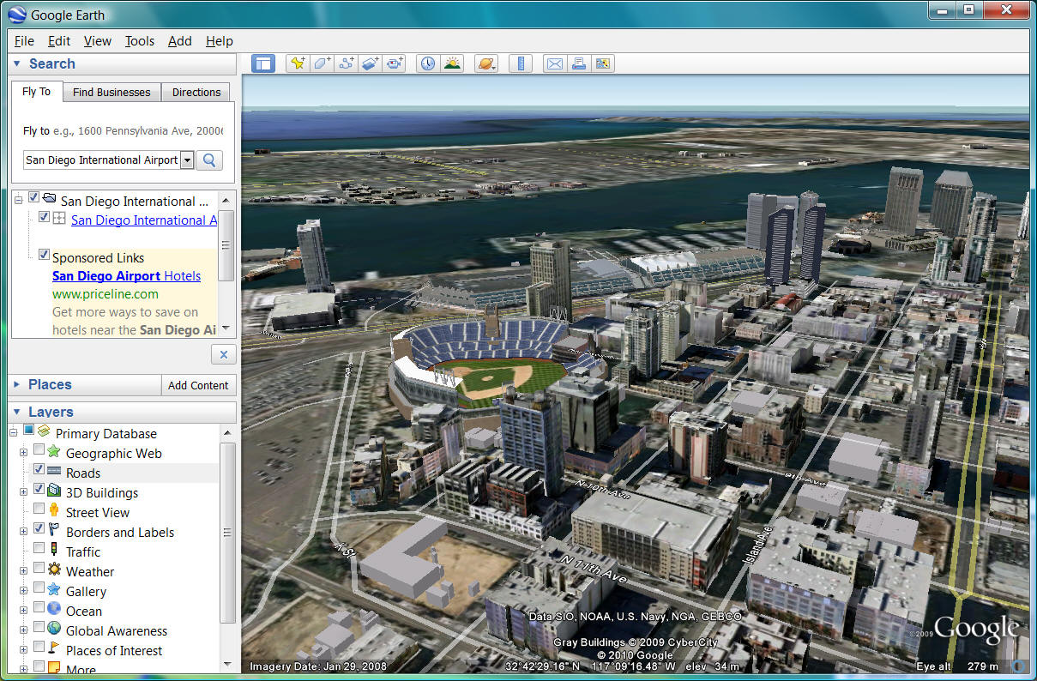
Task: Uncheck the Borders and Labels checkbox
Action: point(39,529)
